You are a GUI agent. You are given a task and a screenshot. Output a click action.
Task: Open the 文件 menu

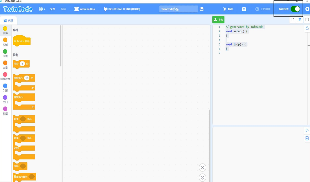53,9
